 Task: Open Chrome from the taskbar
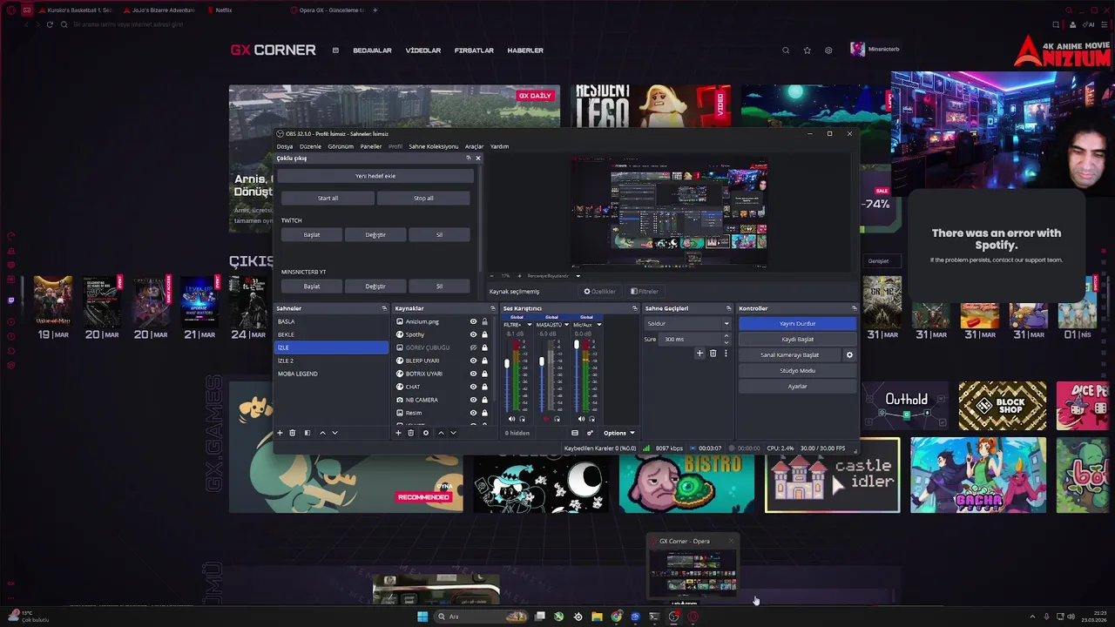[616, 617]
